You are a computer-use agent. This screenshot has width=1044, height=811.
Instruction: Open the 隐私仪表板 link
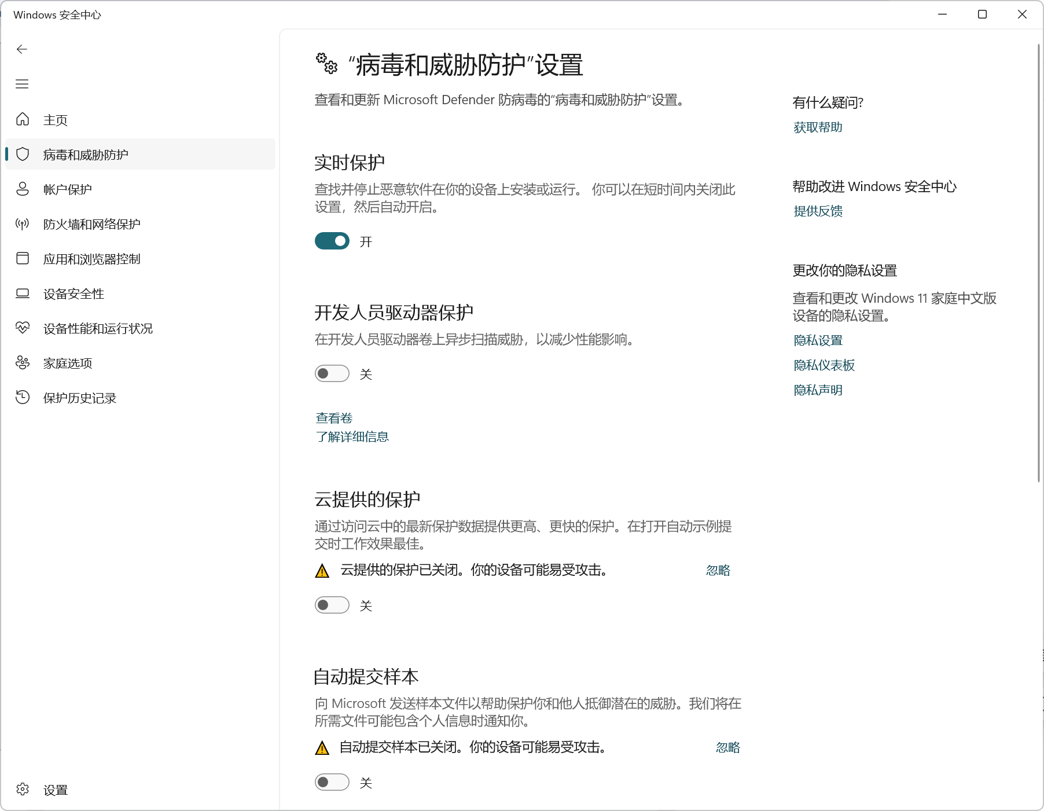pyautogui.click(x=824, y=365)
